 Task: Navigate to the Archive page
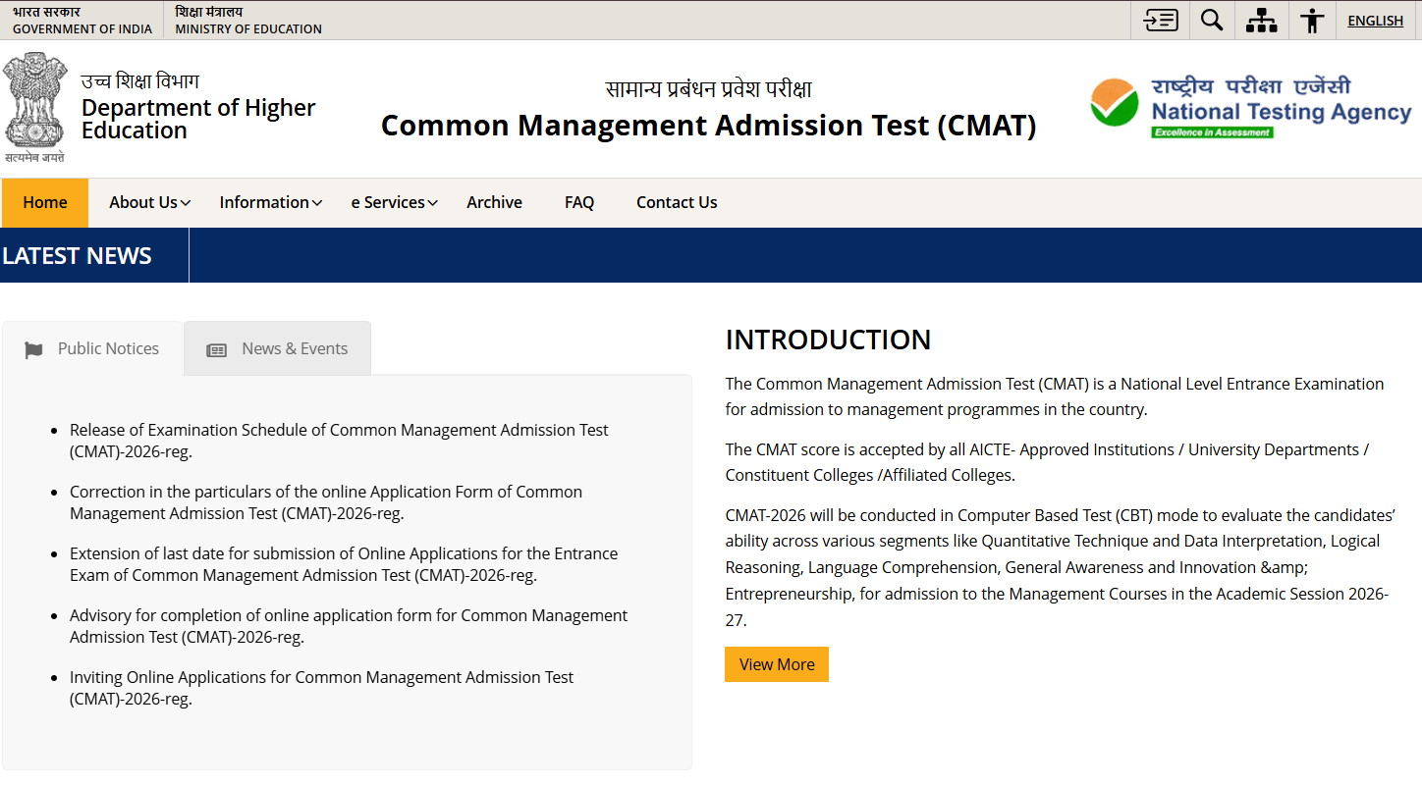pos(494,202)
